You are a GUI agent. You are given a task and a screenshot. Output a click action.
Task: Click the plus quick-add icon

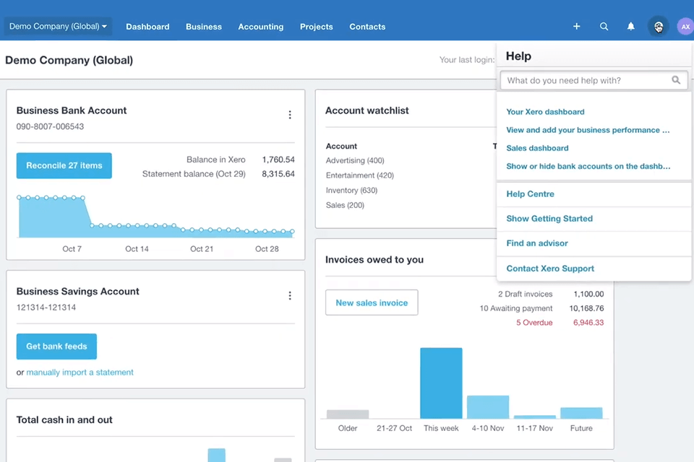[x=576, y=27]
